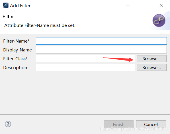Click the greyed-out Finish button
Screen dimensions: 170x134
(118, 124)
